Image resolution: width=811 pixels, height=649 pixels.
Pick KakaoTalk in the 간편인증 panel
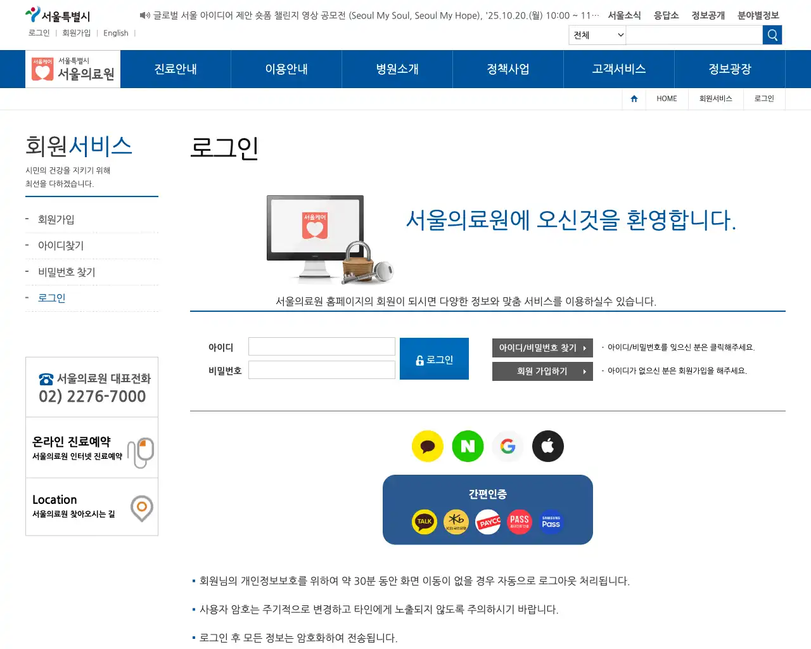[x=425, y=522]
